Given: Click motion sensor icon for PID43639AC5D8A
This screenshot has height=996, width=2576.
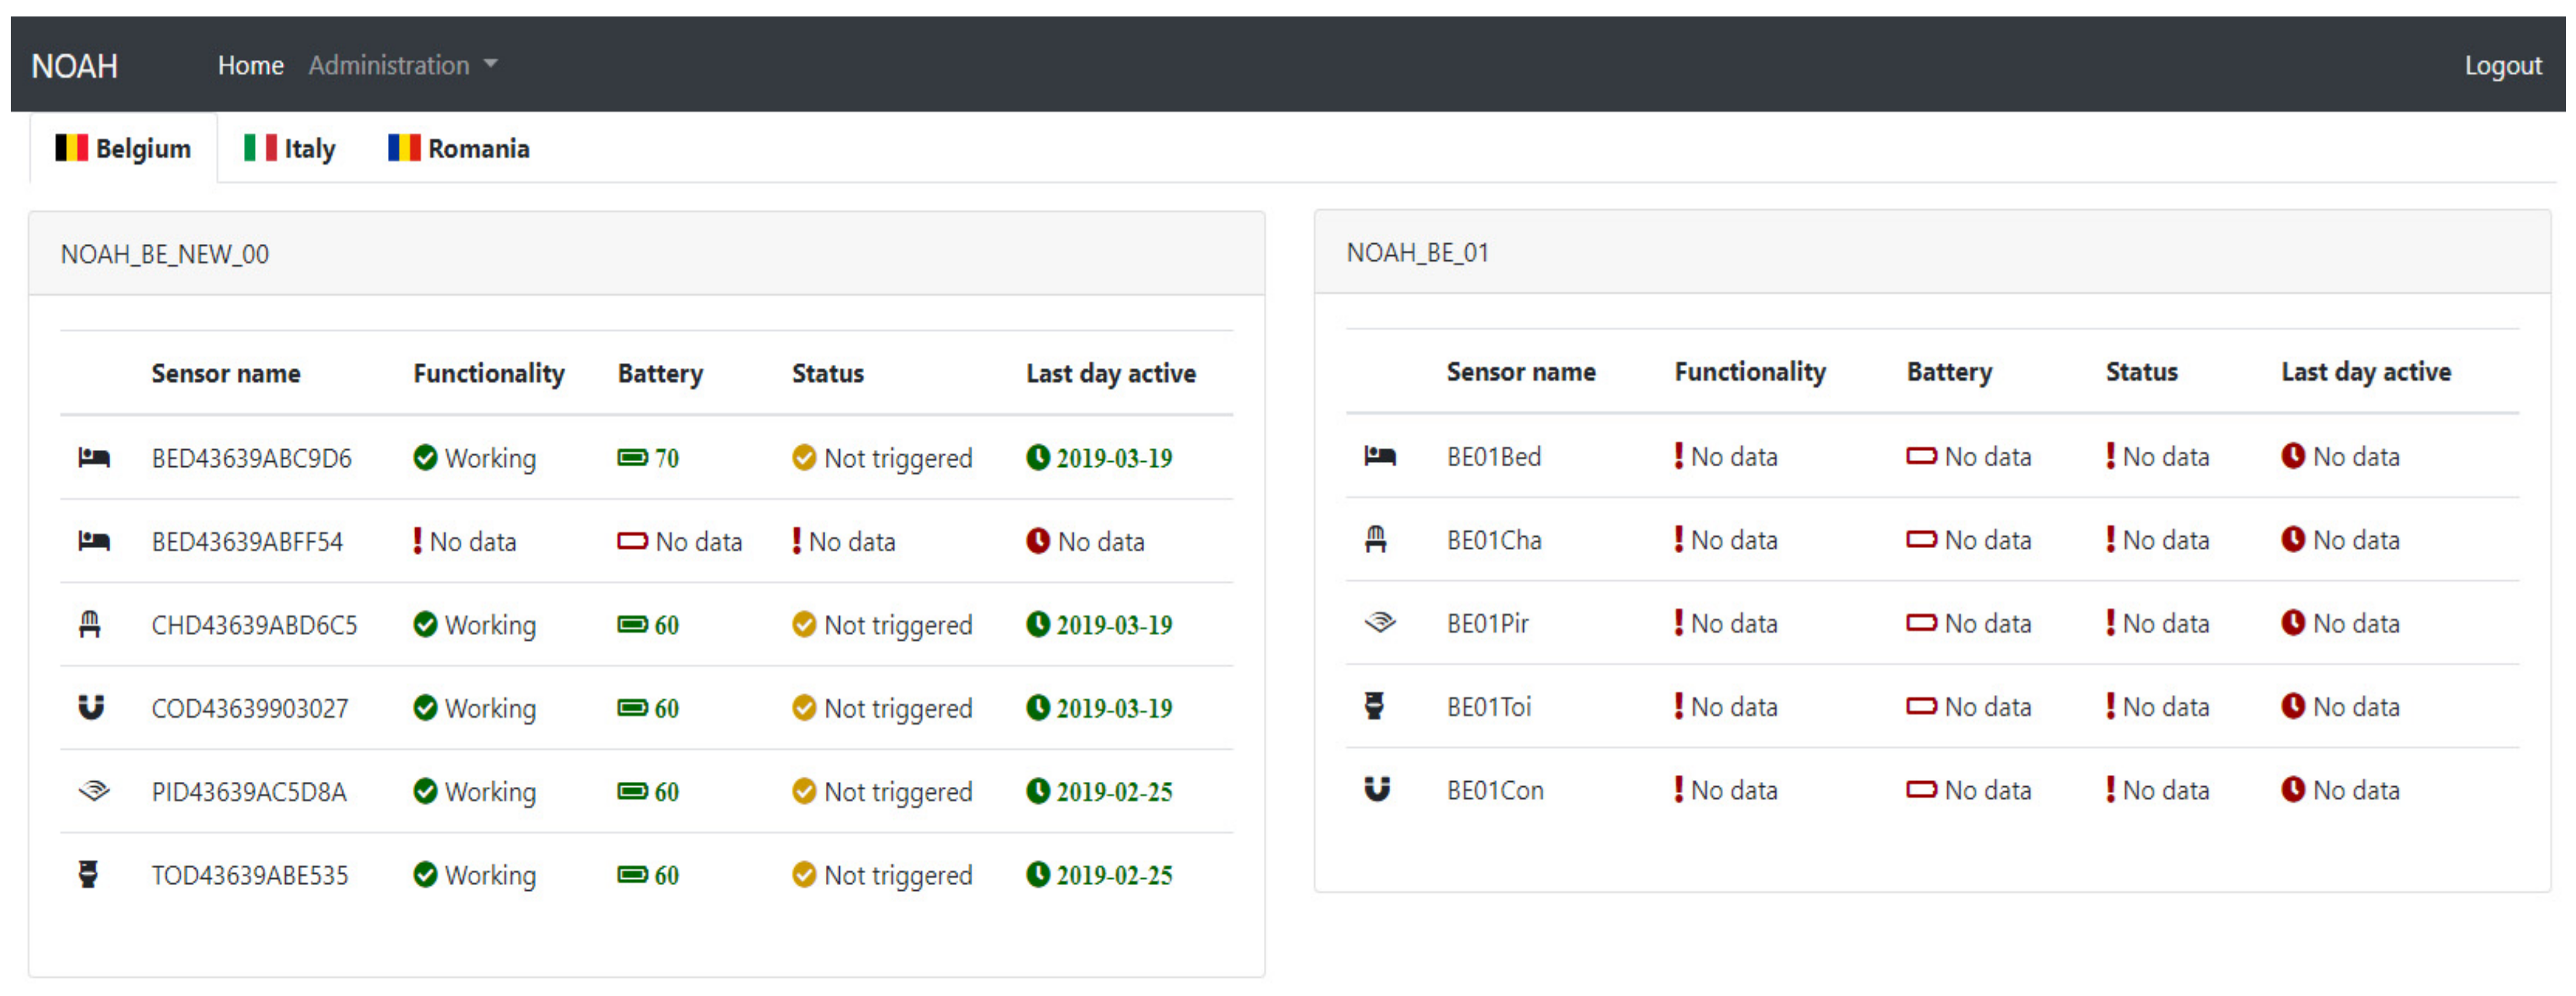Looking at the screenshot, I should coord(94,791).
